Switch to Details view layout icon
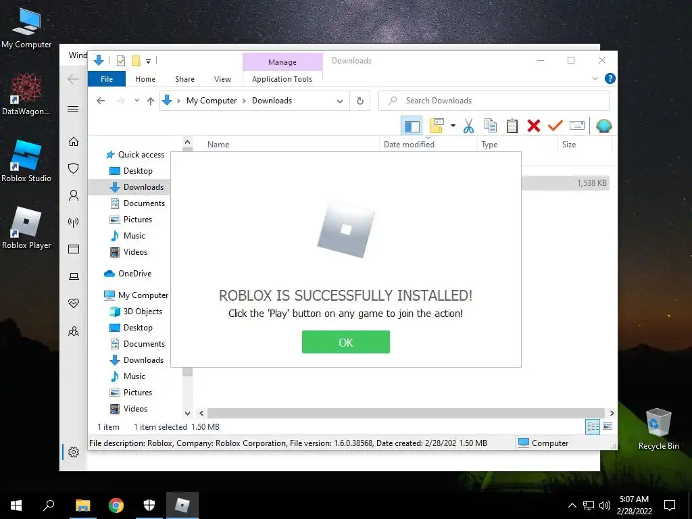Image resolution: width=692 pixels, height=519 pixels. point(593,426)
